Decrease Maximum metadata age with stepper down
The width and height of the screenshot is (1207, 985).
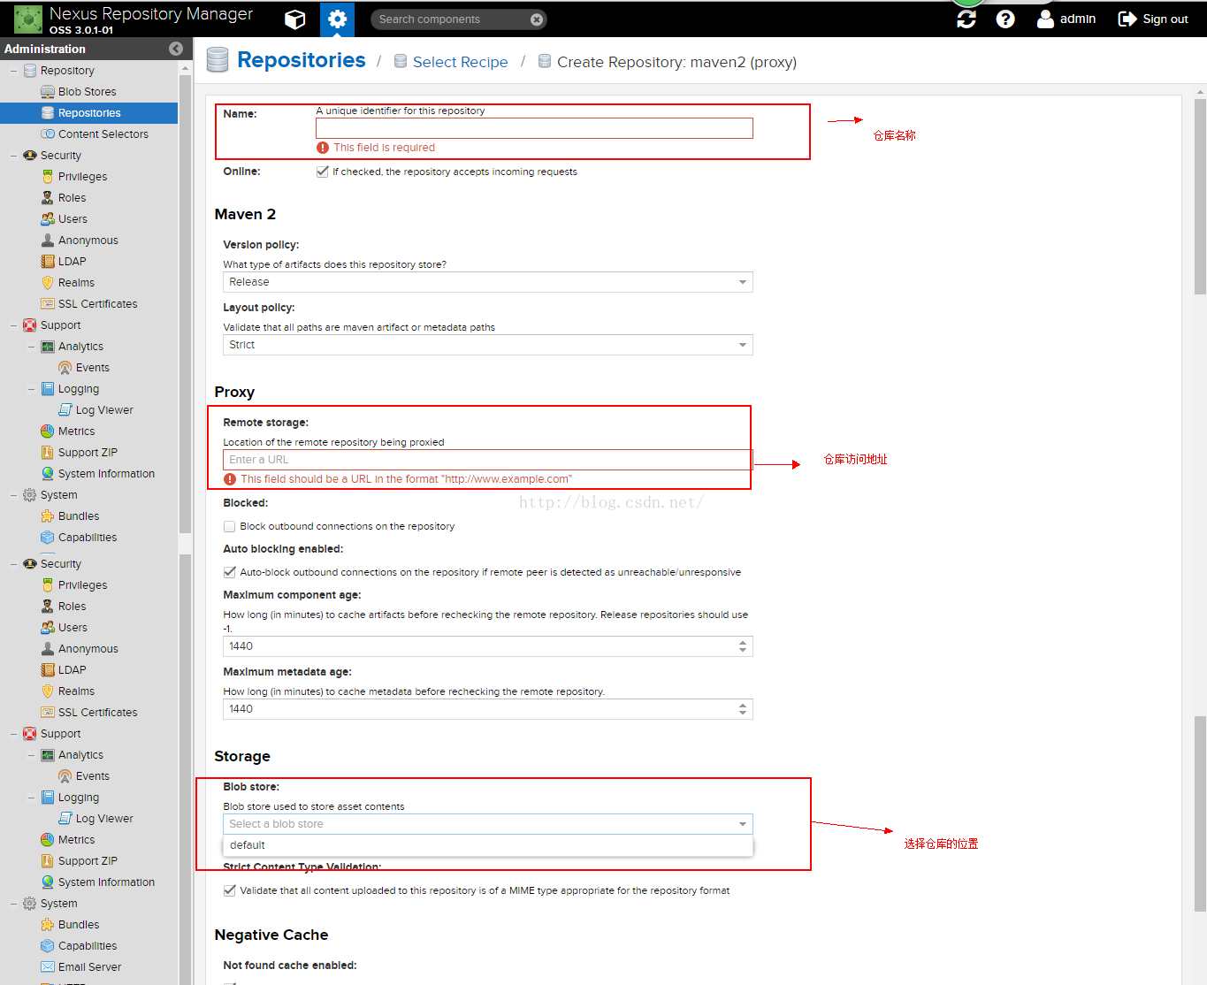point(743,713)
